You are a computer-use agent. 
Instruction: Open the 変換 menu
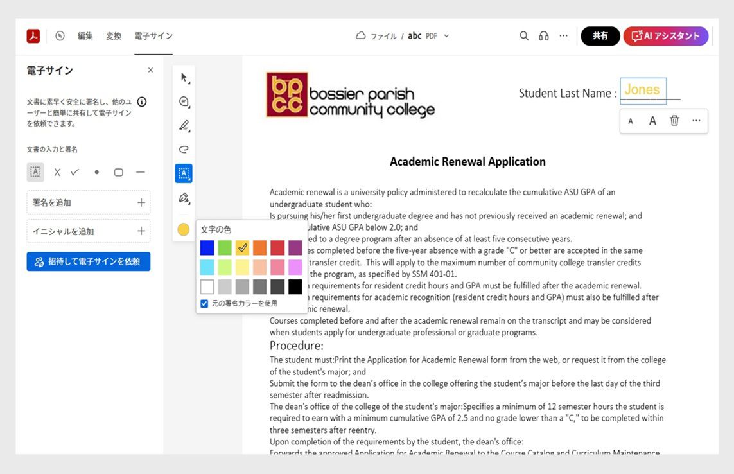coord(114,35)
